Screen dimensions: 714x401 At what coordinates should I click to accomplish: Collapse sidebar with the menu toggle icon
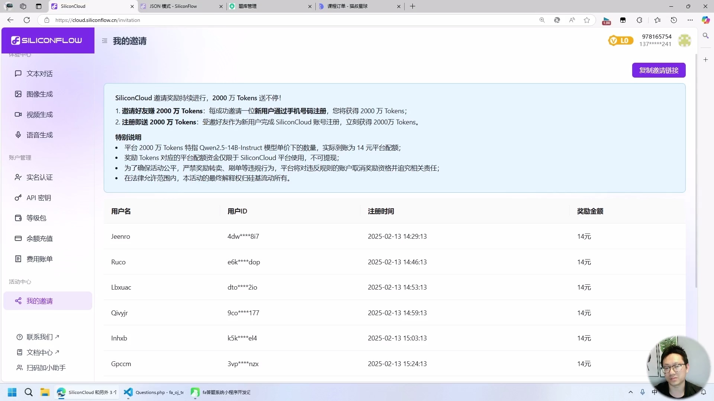pos(104,41)
